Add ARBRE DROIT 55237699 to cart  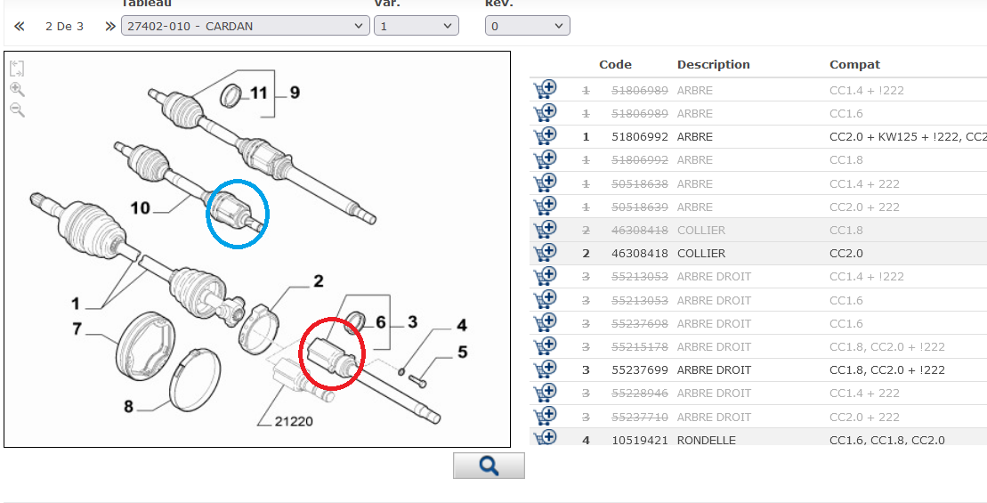tap(545, 370)
